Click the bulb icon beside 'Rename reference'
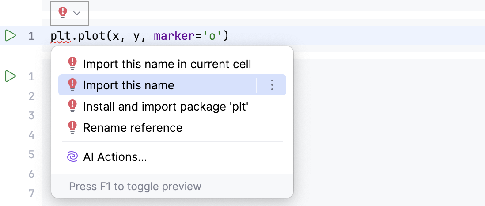485x206 pixels. click(x=72, y=128)
